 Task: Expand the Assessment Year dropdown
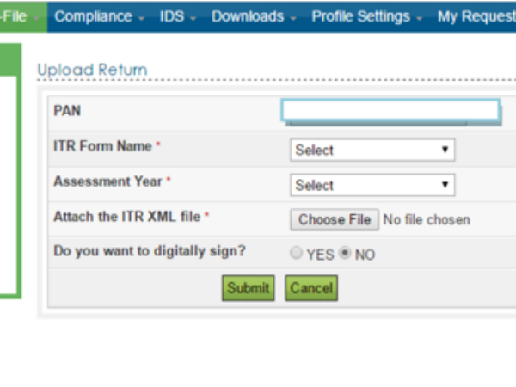(372, 185)
